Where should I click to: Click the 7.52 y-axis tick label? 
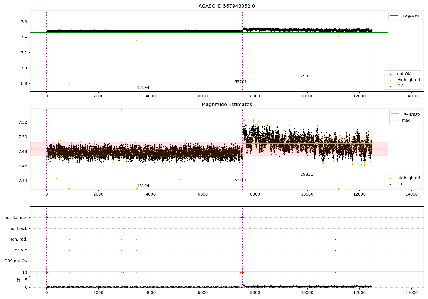pyautogui.click(x=23, y=122)
